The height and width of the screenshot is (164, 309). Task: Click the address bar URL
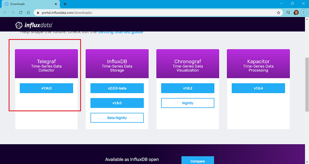tap(67, 13)
